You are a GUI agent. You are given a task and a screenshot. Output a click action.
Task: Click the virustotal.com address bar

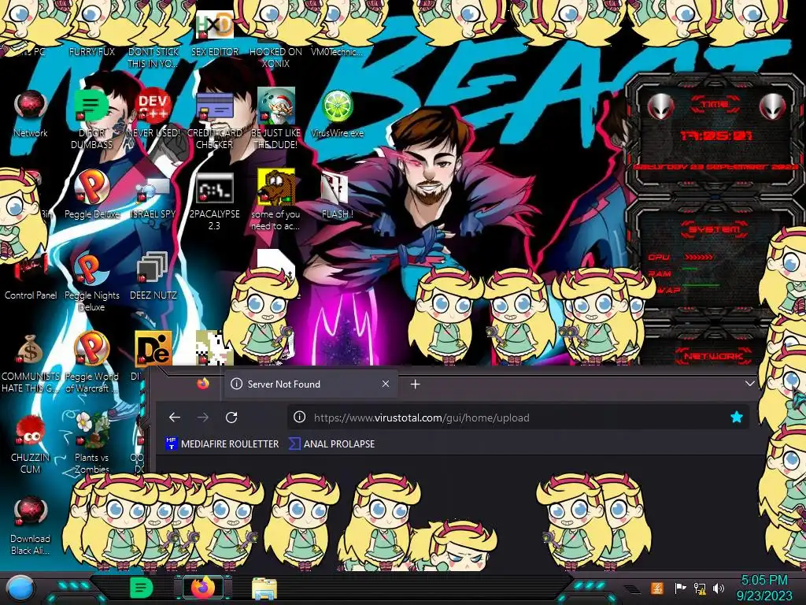tap(518, 418)
